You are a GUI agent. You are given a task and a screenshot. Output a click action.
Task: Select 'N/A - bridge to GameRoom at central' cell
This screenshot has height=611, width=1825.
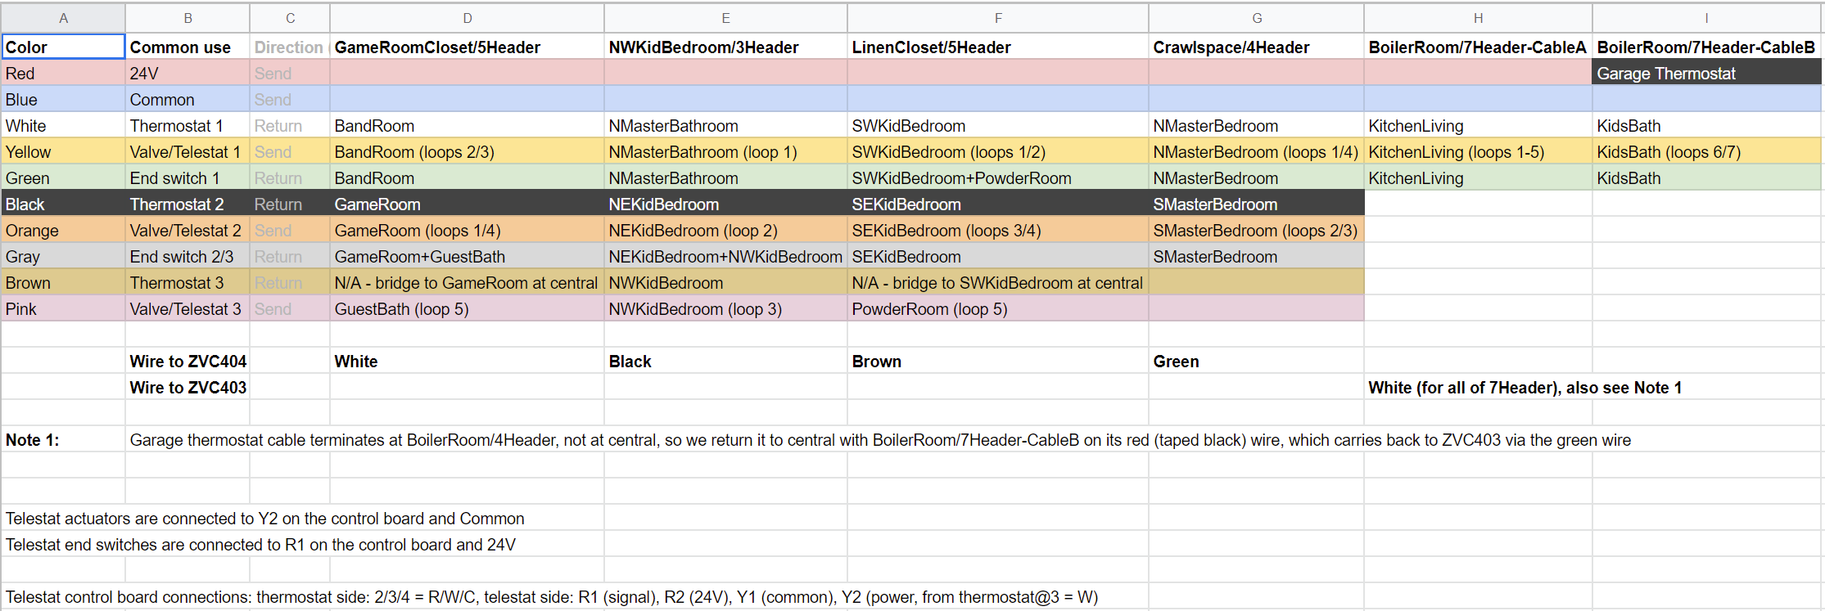467,282
